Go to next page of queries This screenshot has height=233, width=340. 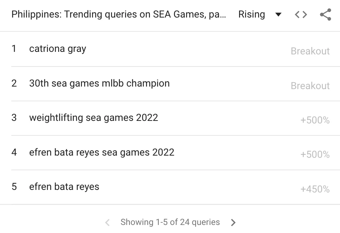coord(234,222)
